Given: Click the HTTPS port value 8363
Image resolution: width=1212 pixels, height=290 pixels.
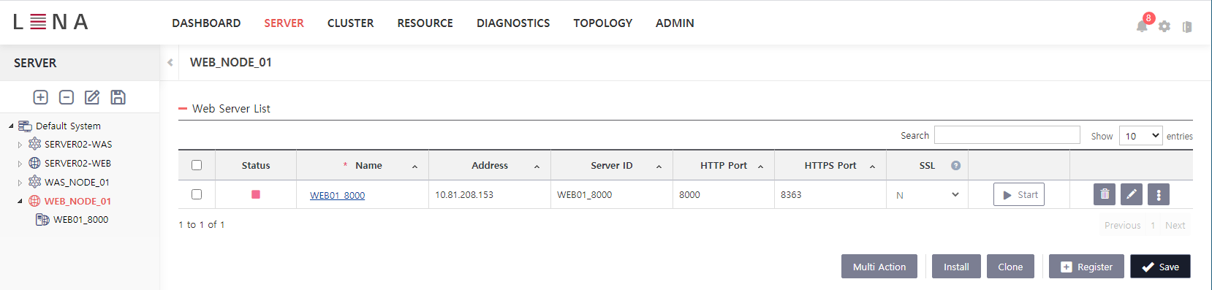Looking at the screenshot, I should coord(791,194).
